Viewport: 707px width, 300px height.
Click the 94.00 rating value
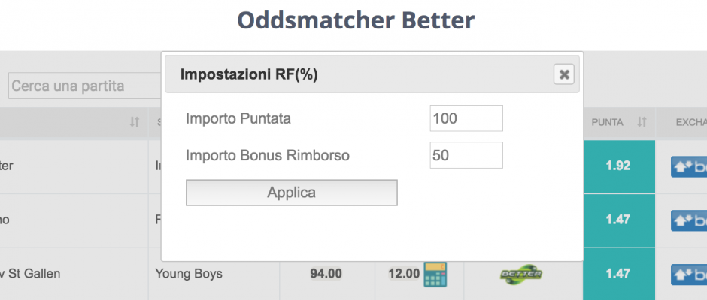click(x=326, y=273)
